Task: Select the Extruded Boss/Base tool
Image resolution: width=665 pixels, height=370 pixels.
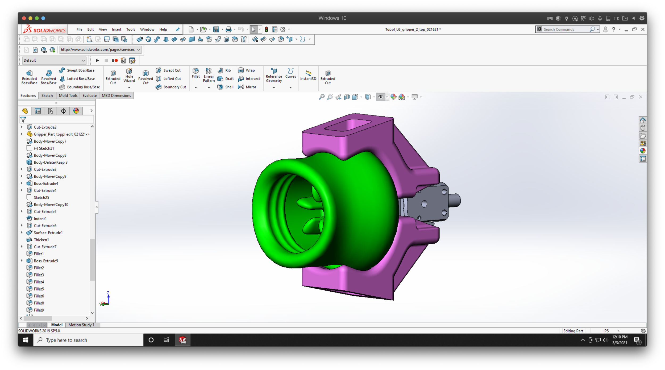Action: (x=29, y=77)
